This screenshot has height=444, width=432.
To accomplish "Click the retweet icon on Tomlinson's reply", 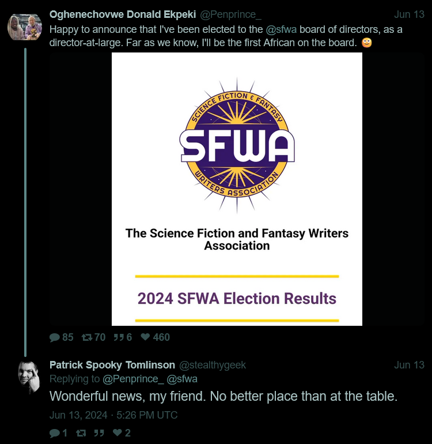I will pyautogui.click(x=81, y=433).
